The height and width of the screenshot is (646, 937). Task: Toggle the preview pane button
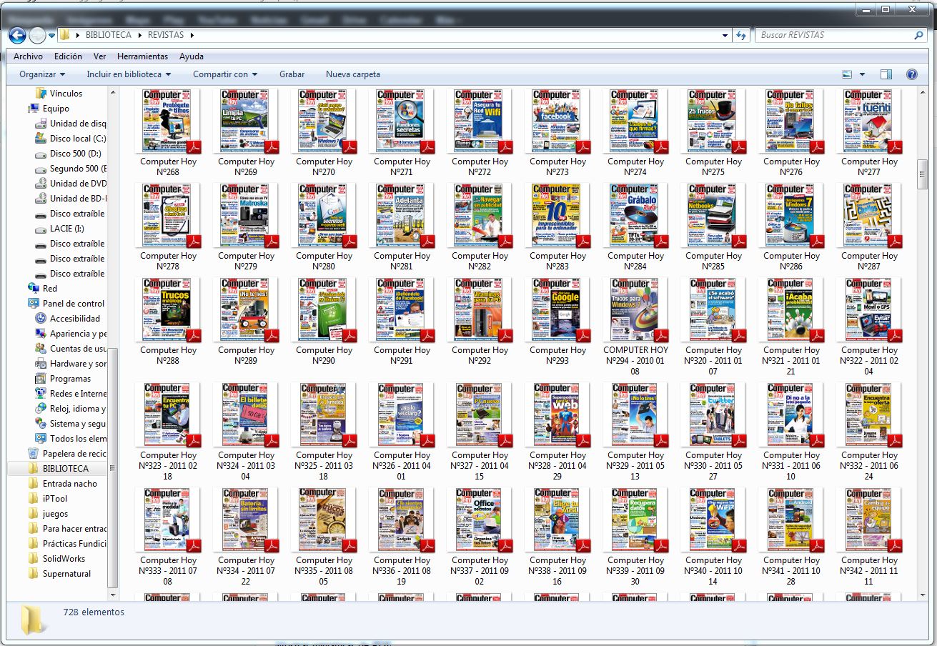[x=886, y=74]
